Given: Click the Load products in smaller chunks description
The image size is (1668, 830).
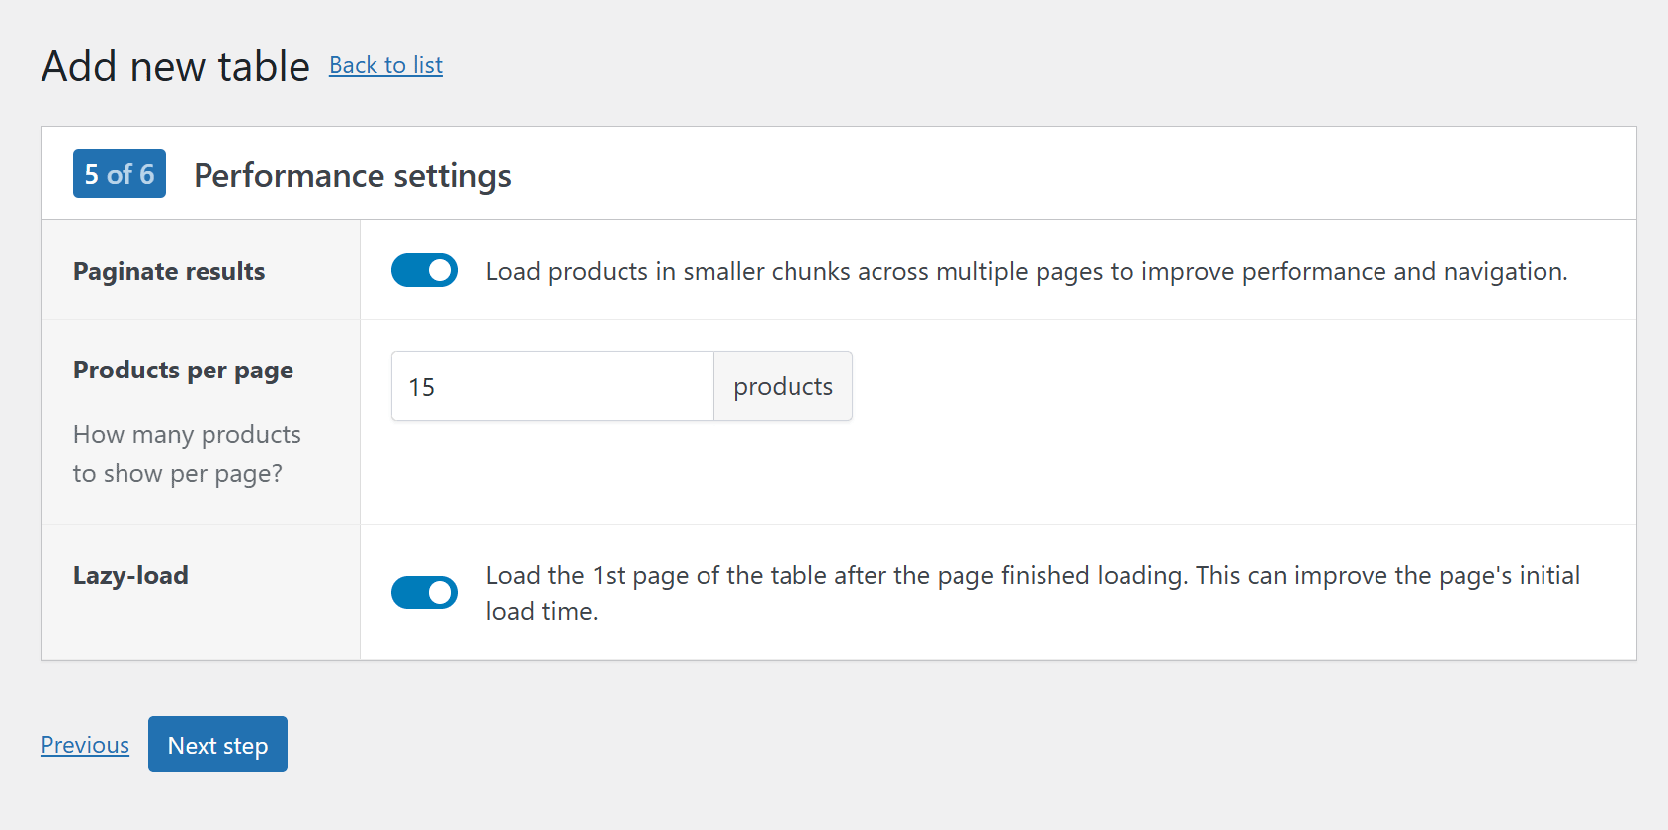Looking at the screenshot, I should pyautogui.click(x=1026, y=272).
